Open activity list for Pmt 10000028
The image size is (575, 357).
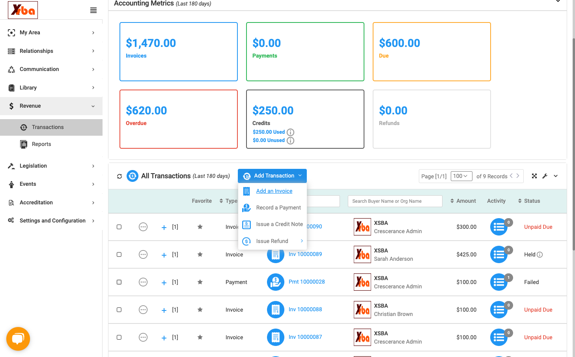pyautogui.click(x=499, y=282)
